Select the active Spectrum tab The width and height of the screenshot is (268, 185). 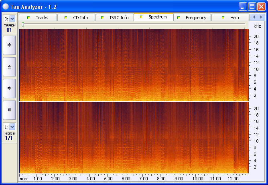point(154,17)
